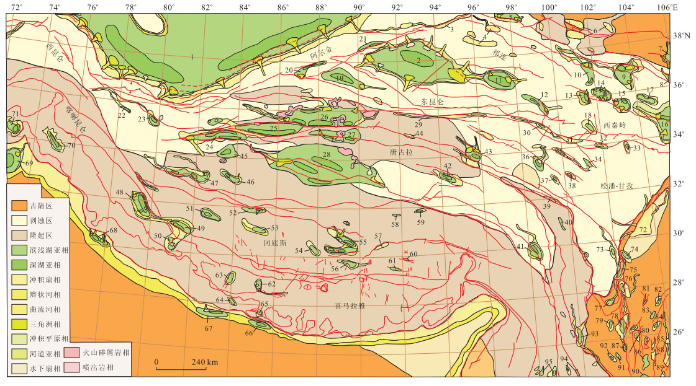Click the 西秦岭 map label
The height and width of the screenshot is (386, 696).
coord(614,125)
